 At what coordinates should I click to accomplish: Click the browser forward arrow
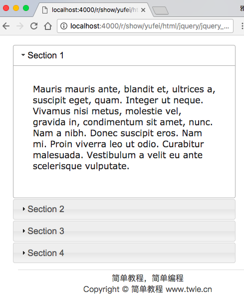20,26
